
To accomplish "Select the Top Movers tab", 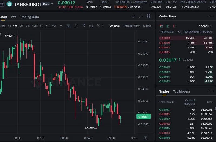I will pos(181,91).
